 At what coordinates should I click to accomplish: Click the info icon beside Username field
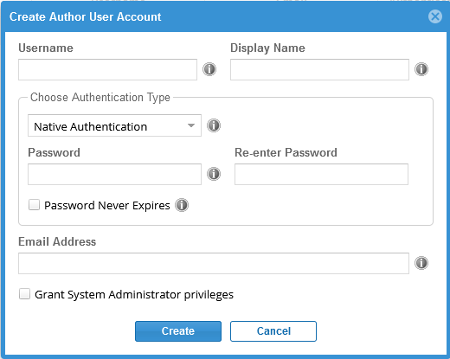point(209,69)
